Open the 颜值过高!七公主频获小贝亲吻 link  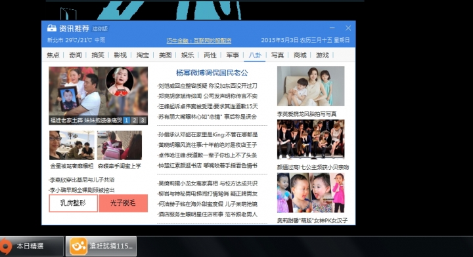point(313,167)
